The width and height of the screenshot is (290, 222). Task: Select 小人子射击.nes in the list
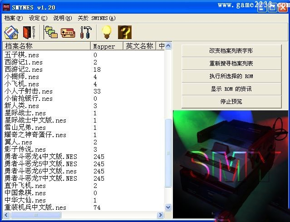click(x=29, y=91)
